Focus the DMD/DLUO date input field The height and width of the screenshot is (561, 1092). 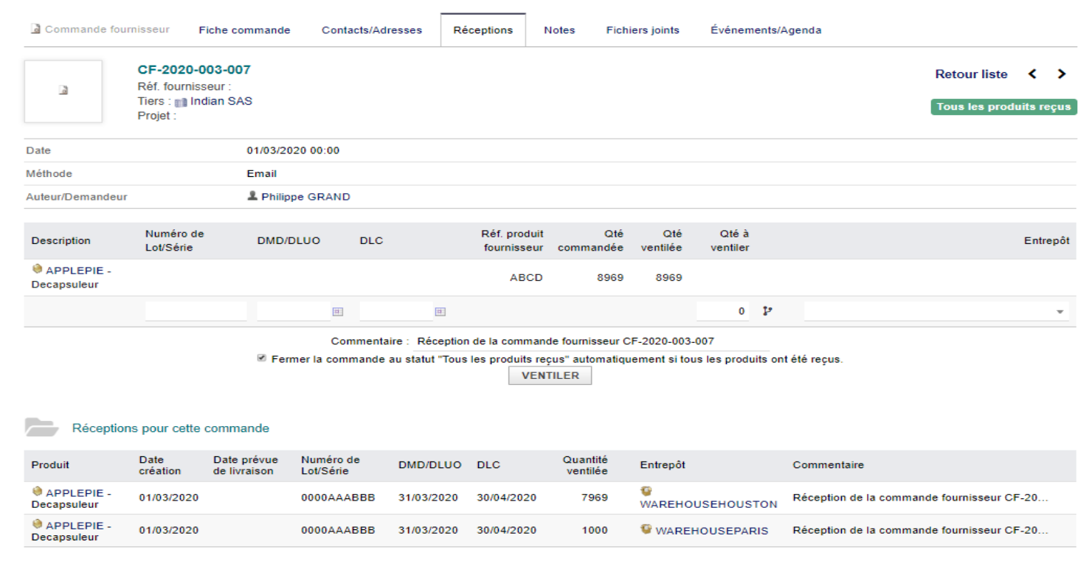(x=294, y=312)
